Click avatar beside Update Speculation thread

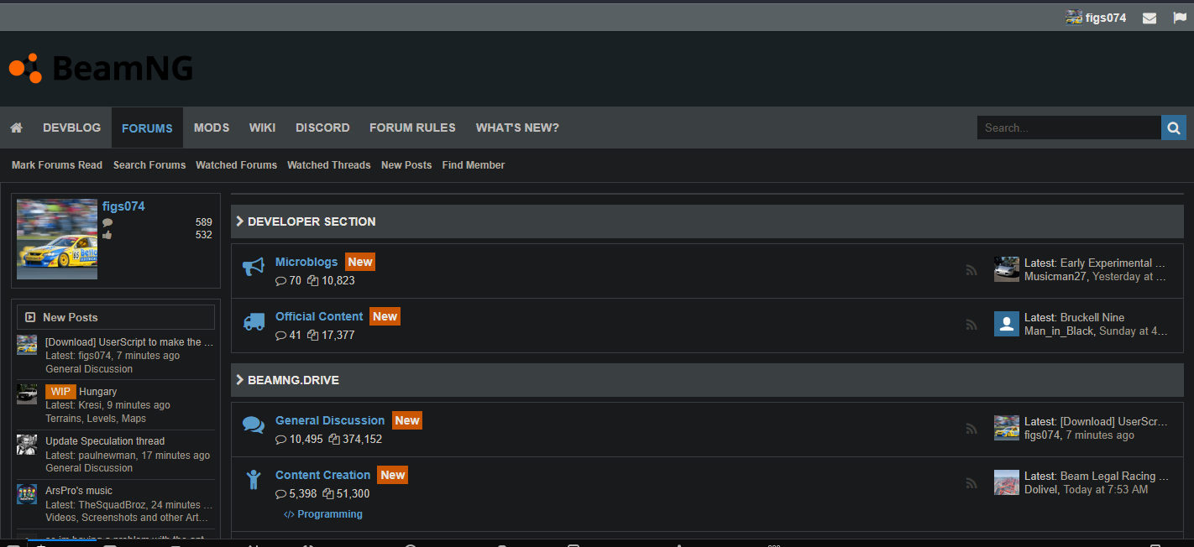pos(27,444)
